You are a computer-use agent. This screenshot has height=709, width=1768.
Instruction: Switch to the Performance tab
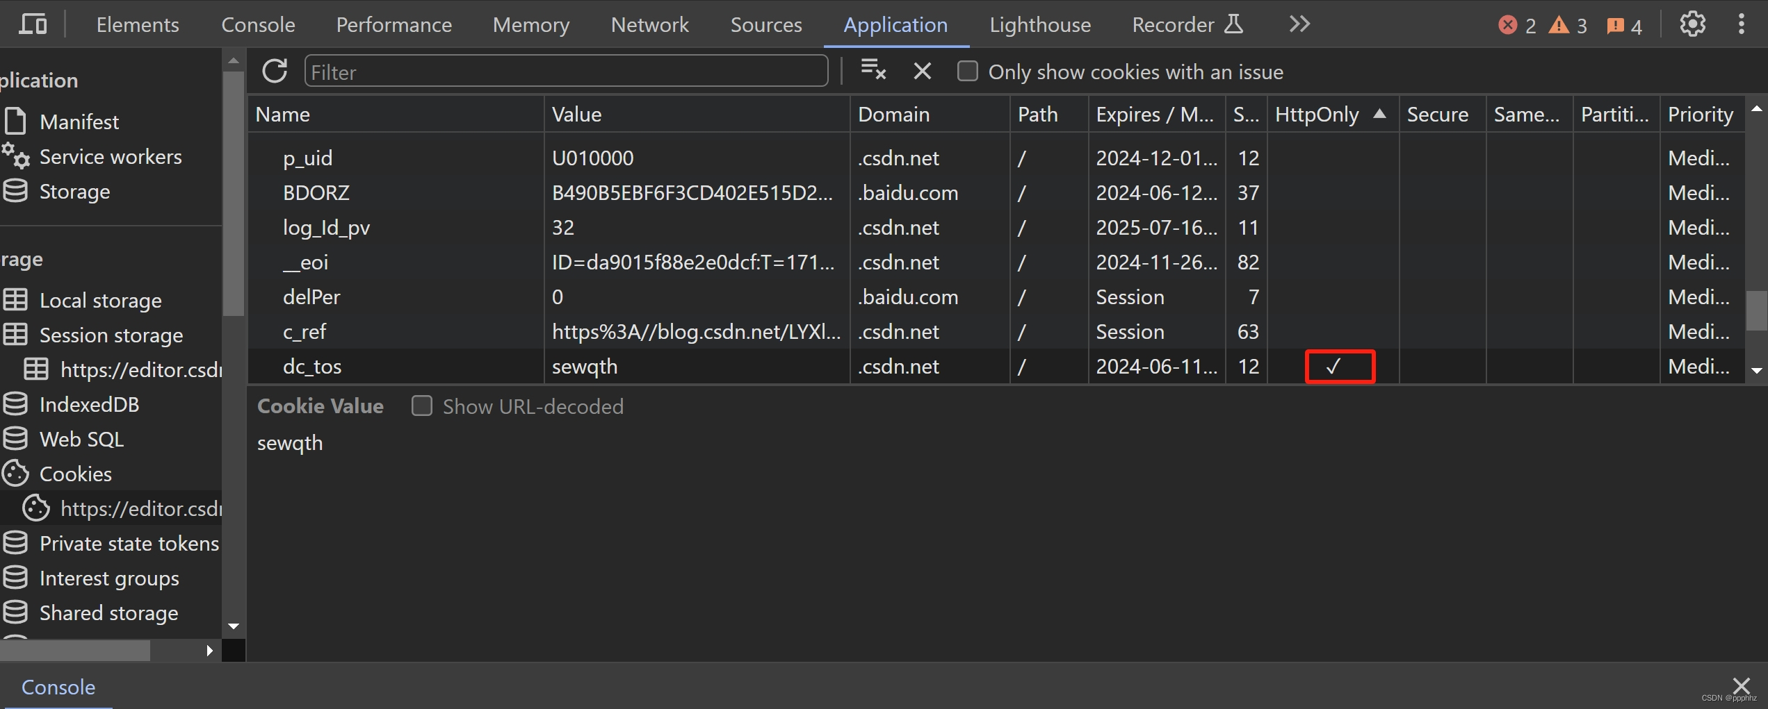(x=394, y=25)
